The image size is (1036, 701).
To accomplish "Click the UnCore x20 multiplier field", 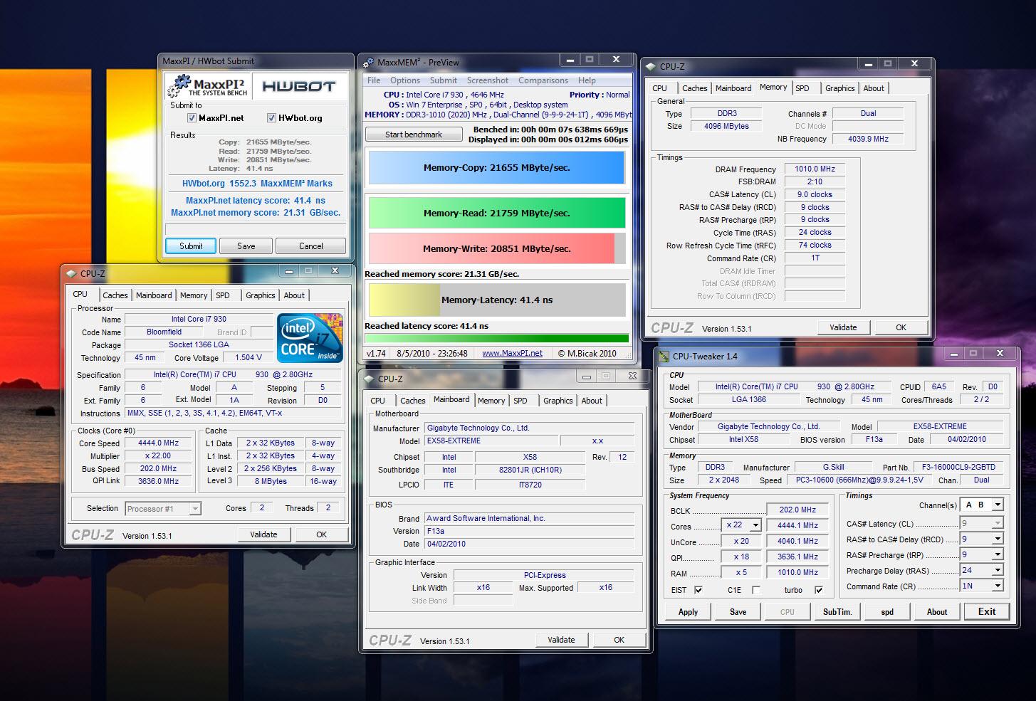I will [x=741, y=541].
